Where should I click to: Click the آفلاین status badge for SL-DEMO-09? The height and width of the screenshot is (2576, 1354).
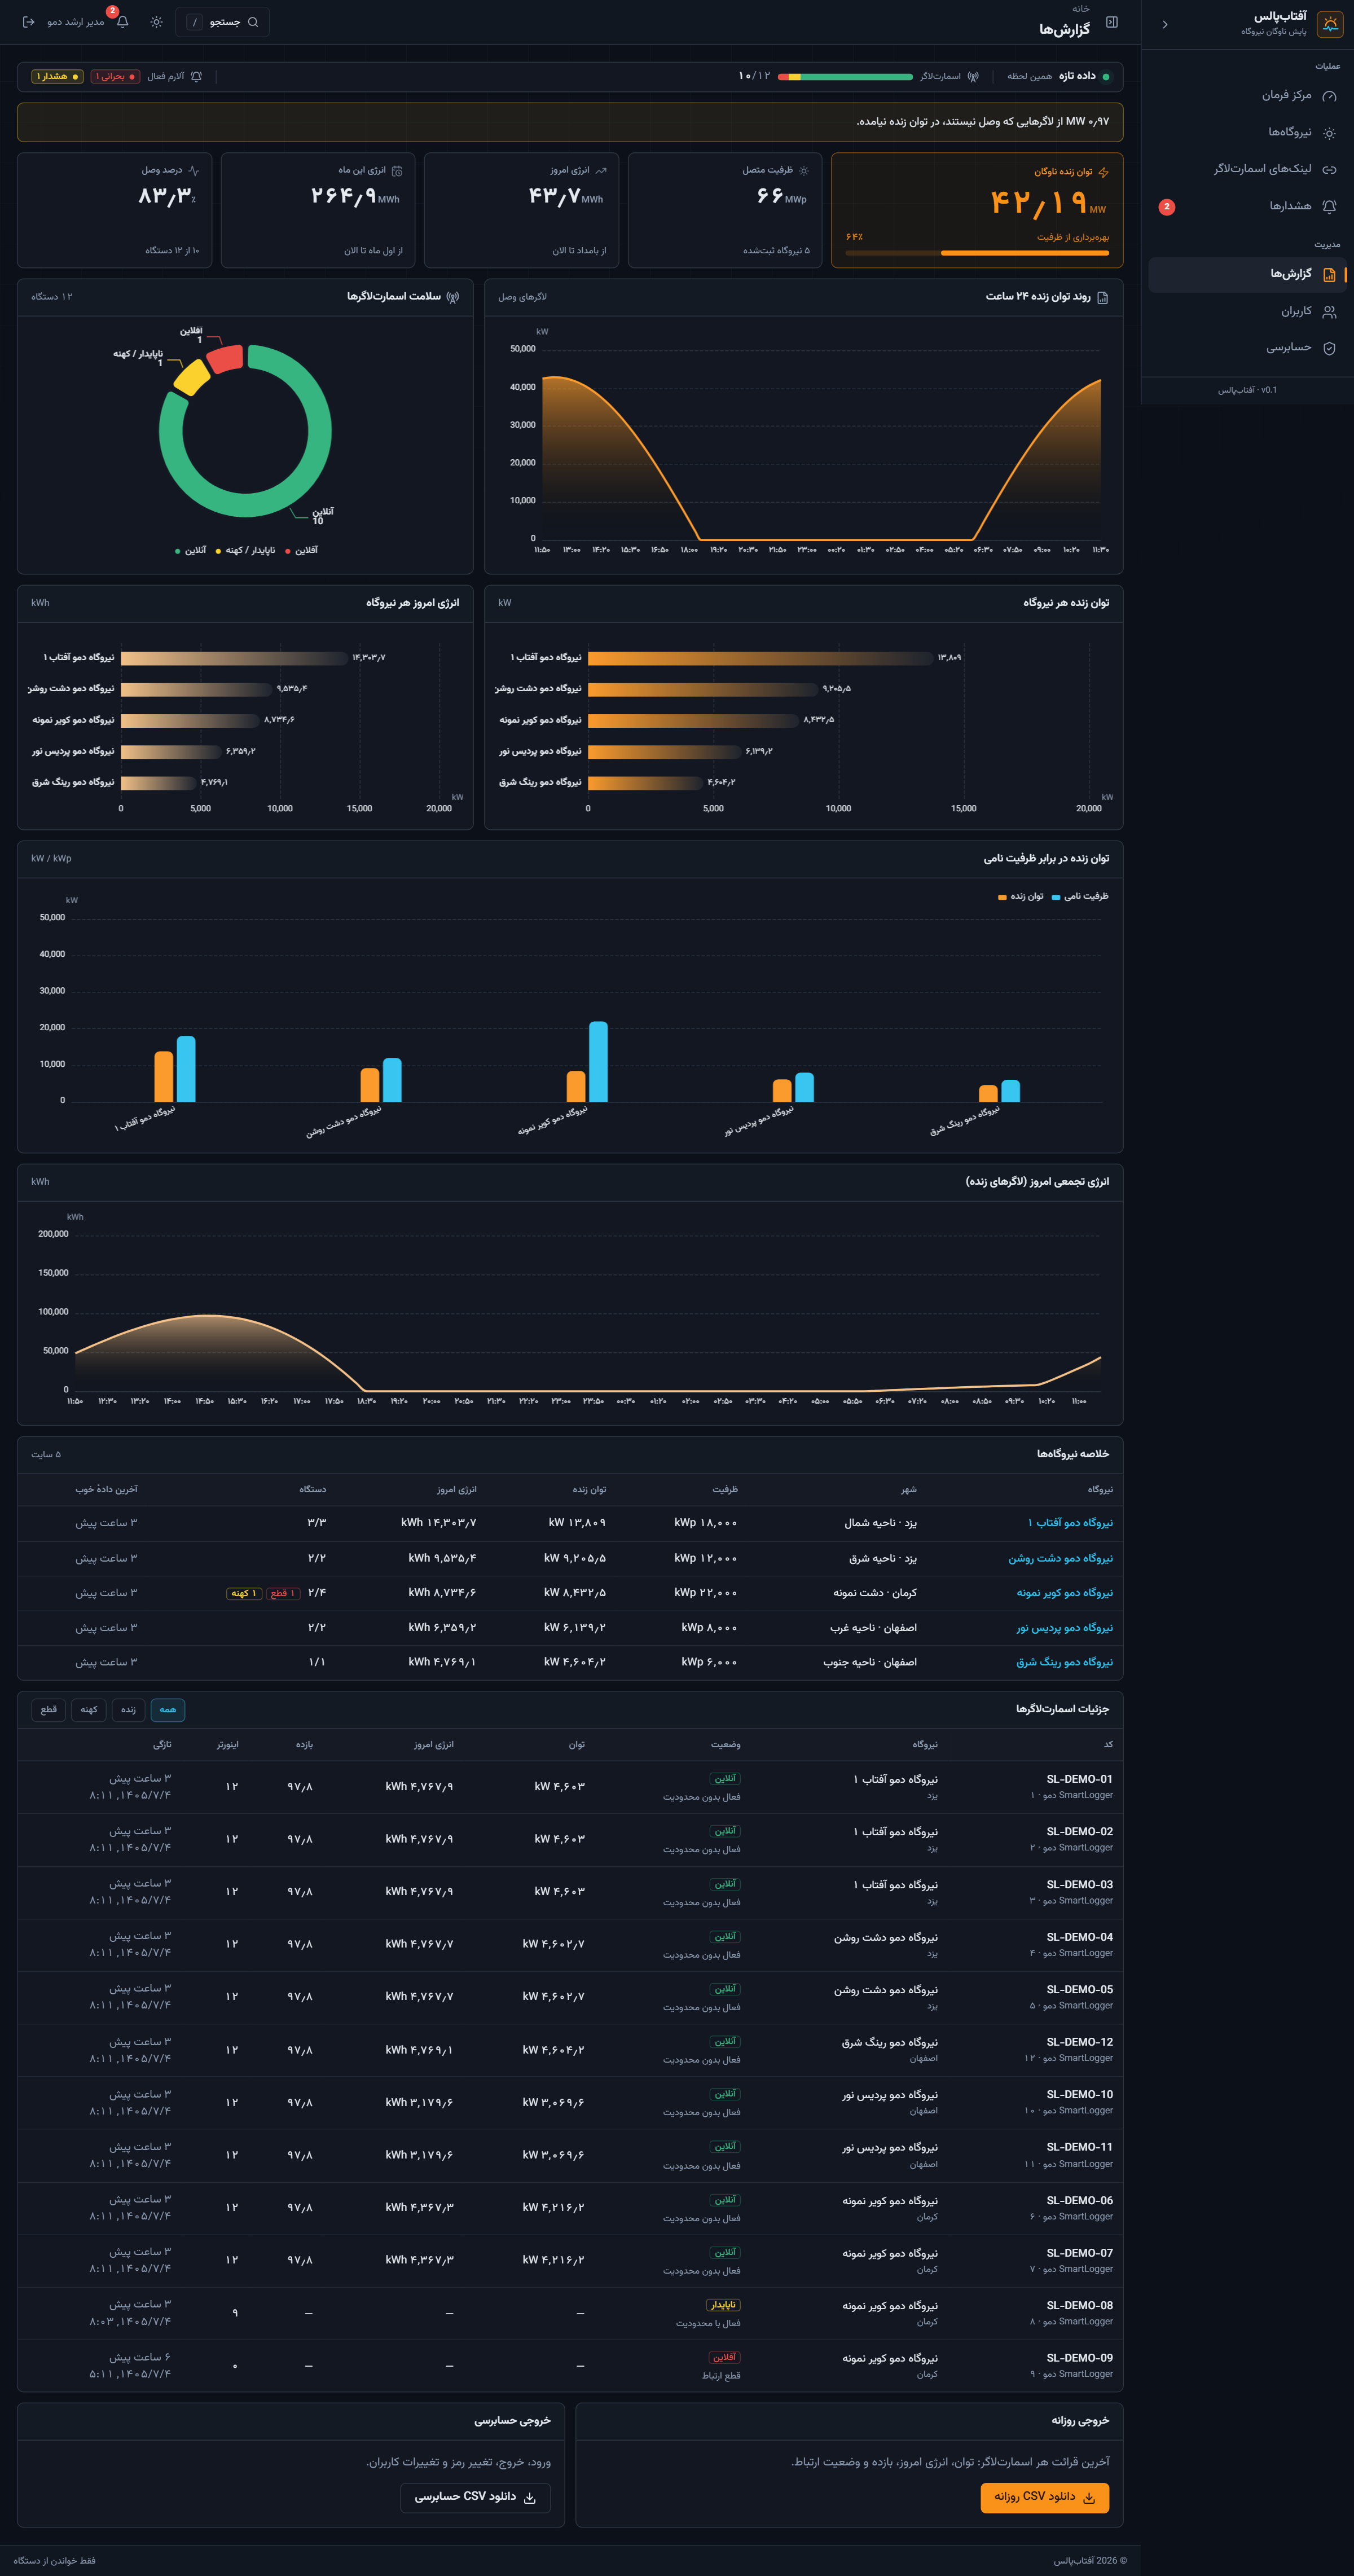(x=724, y=2357)
